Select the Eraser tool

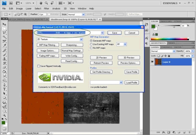coord(4,67)
